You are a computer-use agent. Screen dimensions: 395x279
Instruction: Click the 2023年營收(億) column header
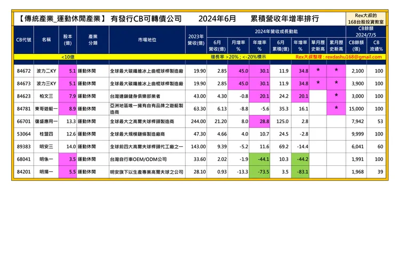tap(196, 40)
